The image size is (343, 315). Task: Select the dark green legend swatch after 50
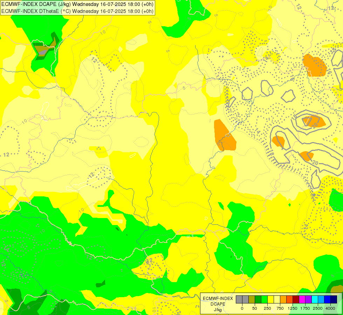tap(258, 300)
